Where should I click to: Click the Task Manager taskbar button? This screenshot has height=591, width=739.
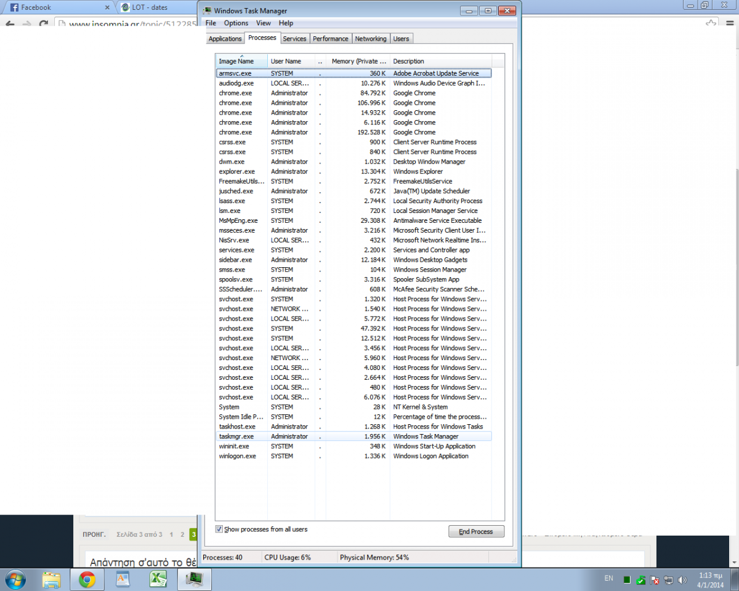(195, 579)
